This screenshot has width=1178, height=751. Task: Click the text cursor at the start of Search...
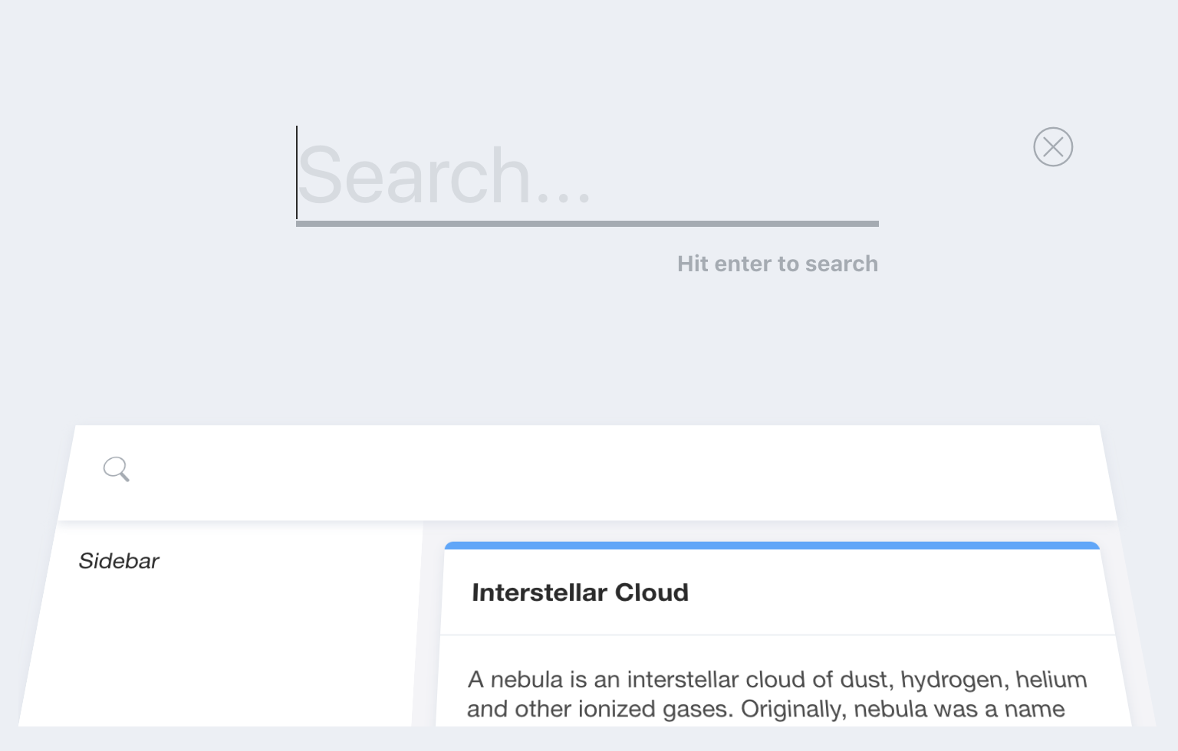pyautogui.click(x=297, y=172)
